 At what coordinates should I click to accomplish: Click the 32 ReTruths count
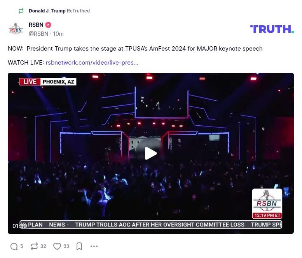pos(43,246)
